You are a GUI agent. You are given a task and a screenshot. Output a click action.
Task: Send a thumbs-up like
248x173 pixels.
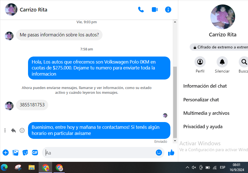(x=171, y=153)
